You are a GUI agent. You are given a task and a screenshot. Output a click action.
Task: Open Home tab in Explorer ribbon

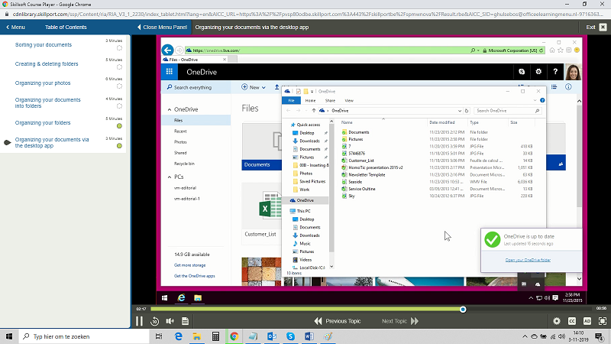(x=310, y=101)
